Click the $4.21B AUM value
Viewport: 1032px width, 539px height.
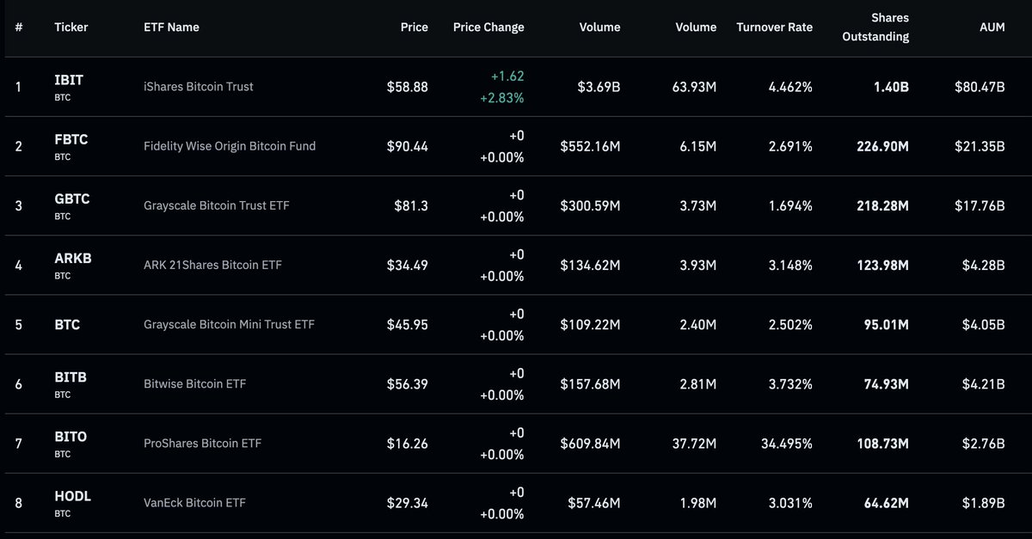(983, 383)
